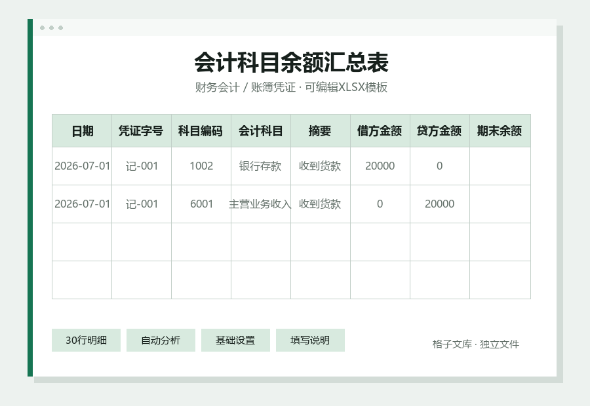Viewport: 590px width, 406px height.
Task: Click the subtitle 财务会计 / 账簿凭证
Action: [245, 87]
